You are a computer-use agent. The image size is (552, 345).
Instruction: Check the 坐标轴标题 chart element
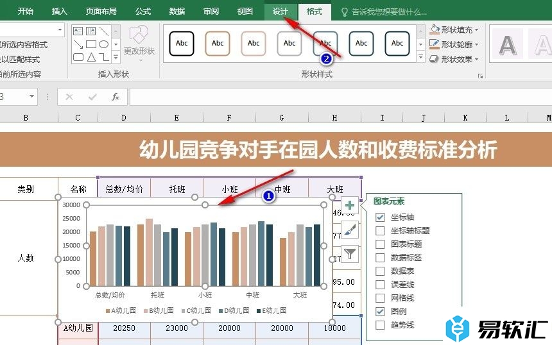(380, 231)
